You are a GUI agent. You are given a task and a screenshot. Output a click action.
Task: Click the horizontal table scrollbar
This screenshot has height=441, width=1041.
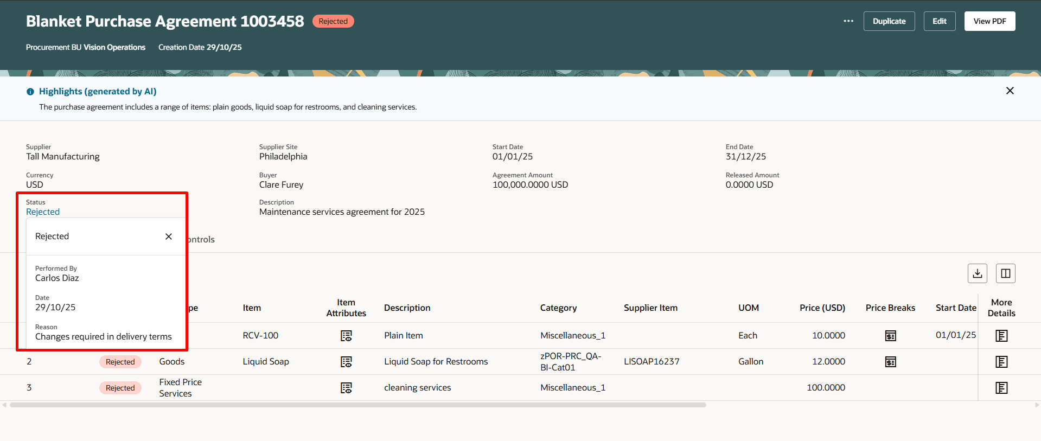(358, 405)
